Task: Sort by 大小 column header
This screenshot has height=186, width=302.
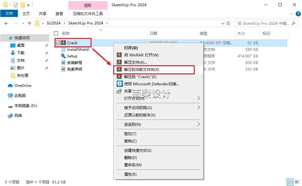Action: point(241,34)
